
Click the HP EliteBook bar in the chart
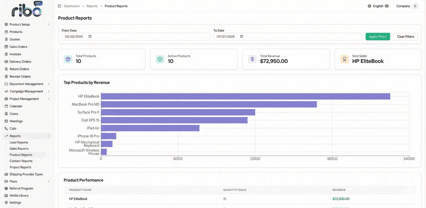(x=246, y=96)
